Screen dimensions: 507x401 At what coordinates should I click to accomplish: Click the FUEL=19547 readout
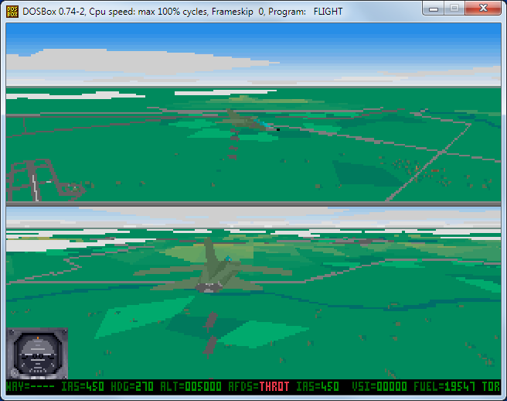[444, 386]
